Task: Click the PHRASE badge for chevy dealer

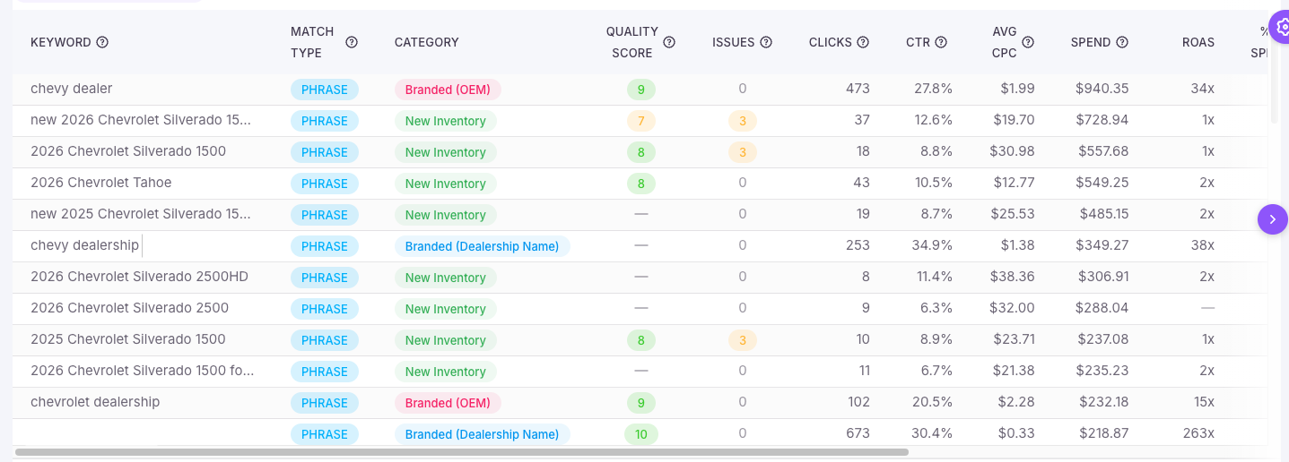Action: (x=325, y=90)
